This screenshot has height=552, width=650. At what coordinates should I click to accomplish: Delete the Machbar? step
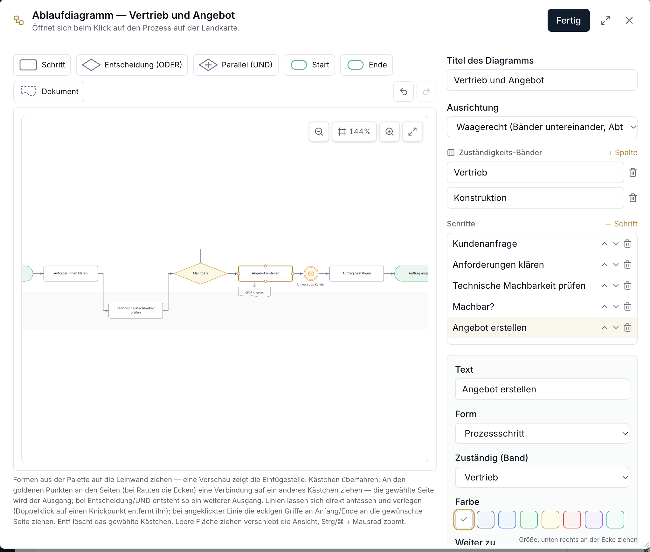[627, 307]
